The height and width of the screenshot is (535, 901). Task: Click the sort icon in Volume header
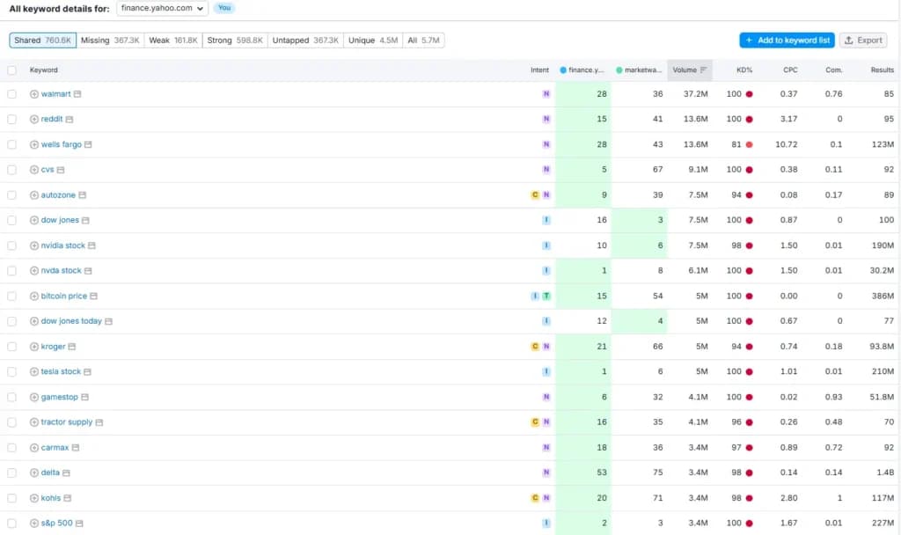[703, 70]
